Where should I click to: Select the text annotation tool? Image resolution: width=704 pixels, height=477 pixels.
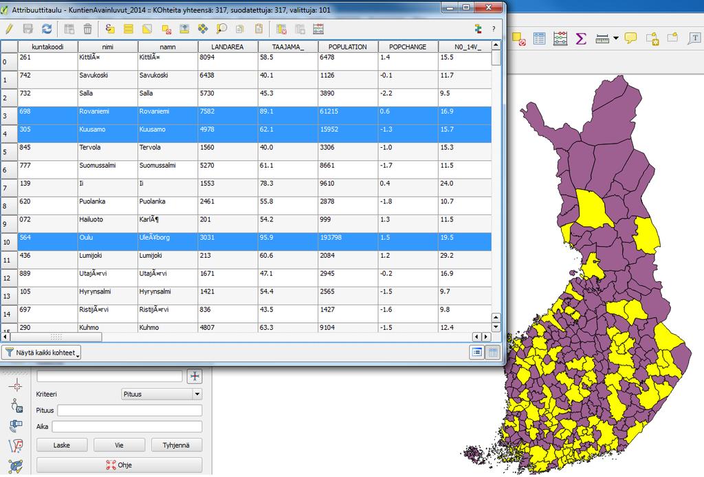694,38
